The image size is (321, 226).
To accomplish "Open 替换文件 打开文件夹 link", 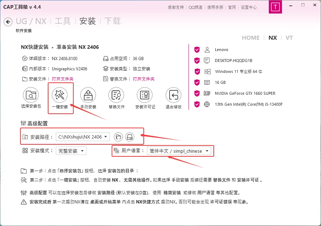I will [144, 79].
